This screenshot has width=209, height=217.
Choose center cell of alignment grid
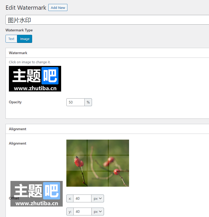(98, 163)
